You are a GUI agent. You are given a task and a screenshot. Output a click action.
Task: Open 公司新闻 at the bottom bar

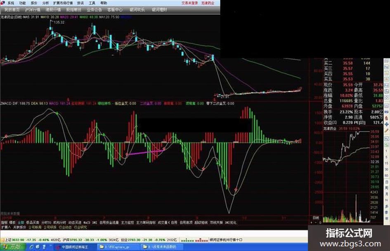tap(35, 227)
